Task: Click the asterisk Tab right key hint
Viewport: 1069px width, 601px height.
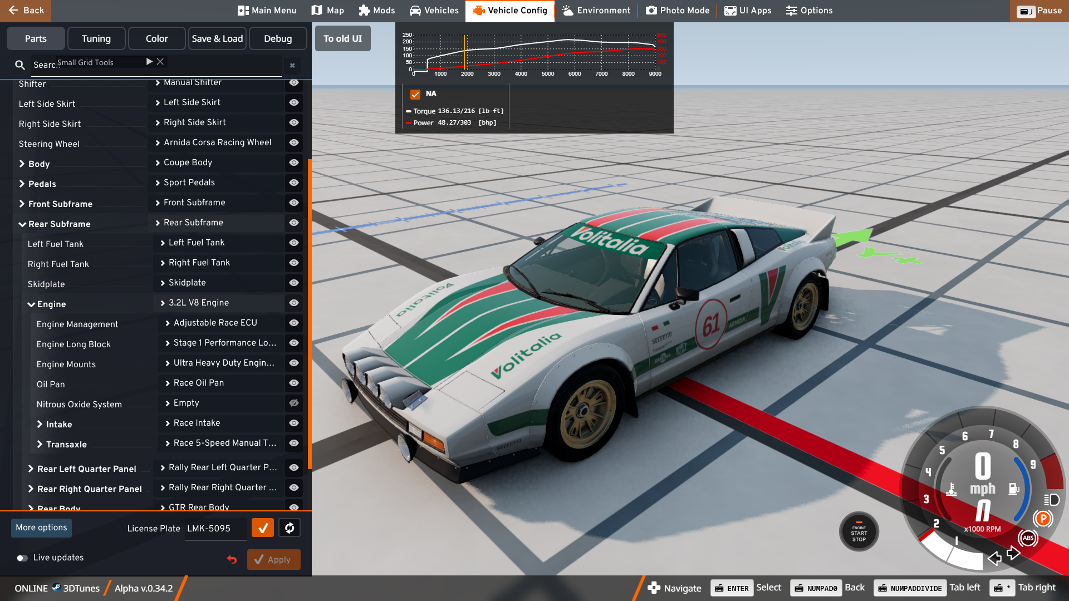Action: (1002, 588)
